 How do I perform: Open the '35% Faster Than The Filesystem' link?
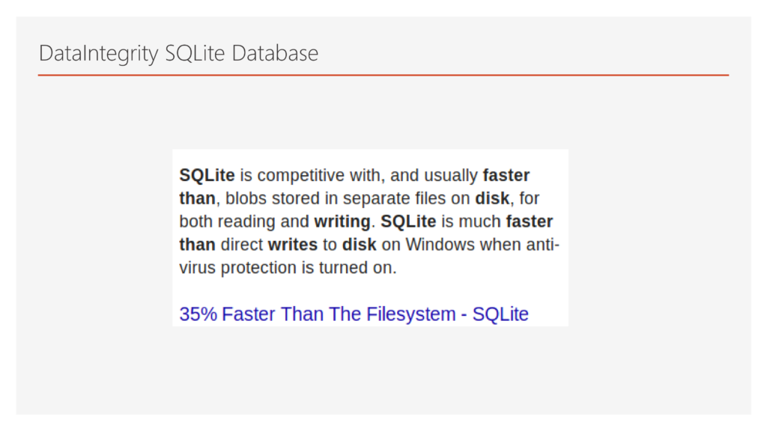pyautogui.click(x=354, y=314)
